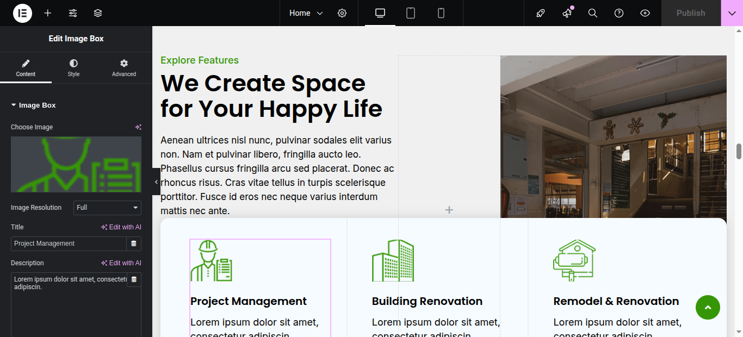Click the Publish button
The width and height of the screenshot is (743, 337).
coord(691,13)
